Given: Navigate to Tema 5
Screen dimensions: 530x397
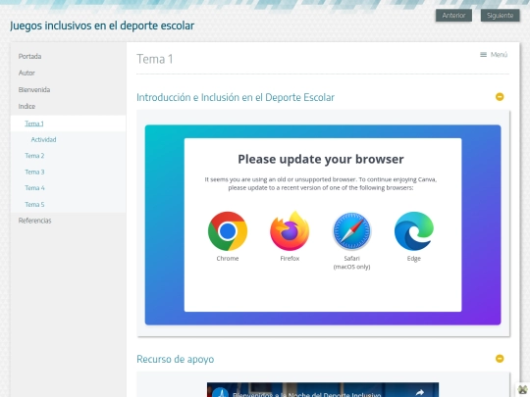Looking at the screenshot, I should pos(34,205).
